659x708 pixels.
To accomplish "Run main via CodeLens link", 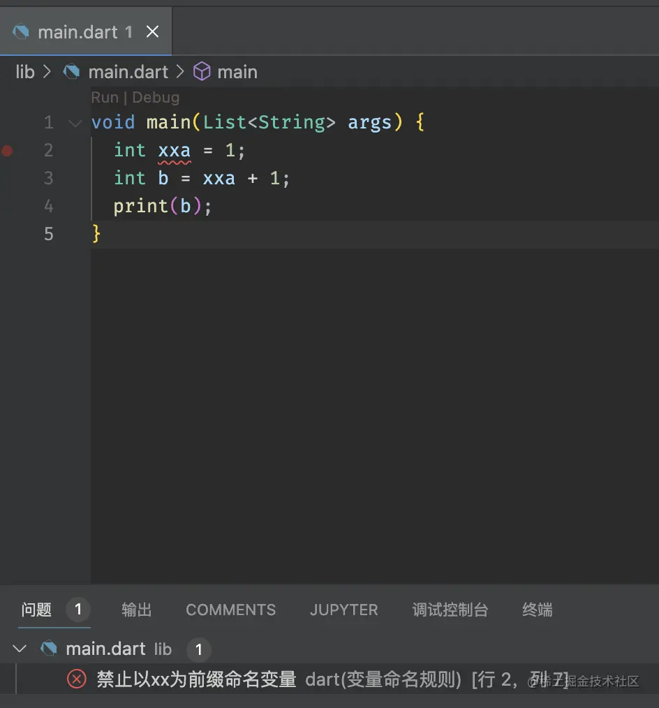I will [105, 98].
